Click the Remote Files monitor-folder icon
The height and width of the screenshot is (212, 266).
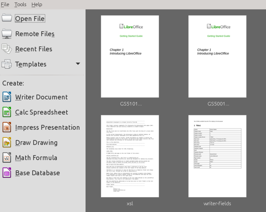point(7,34)
